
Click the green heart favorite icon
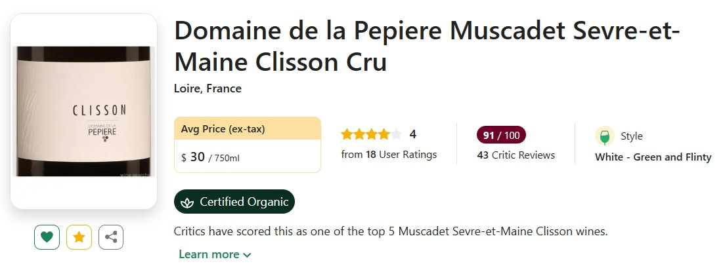point(47,237)
